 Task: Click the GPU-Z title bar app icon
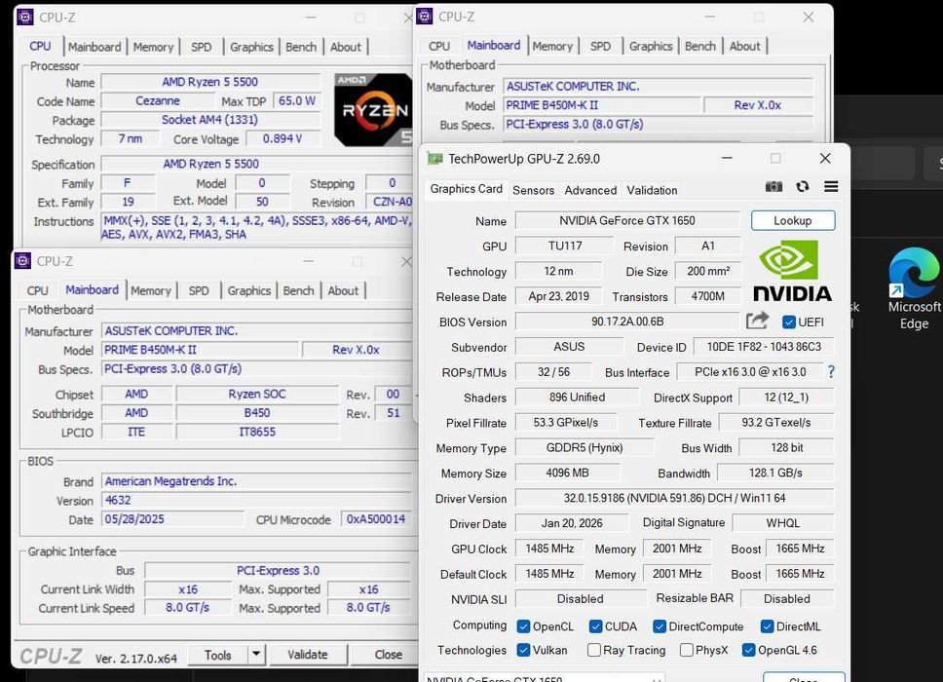click(434, 159)
